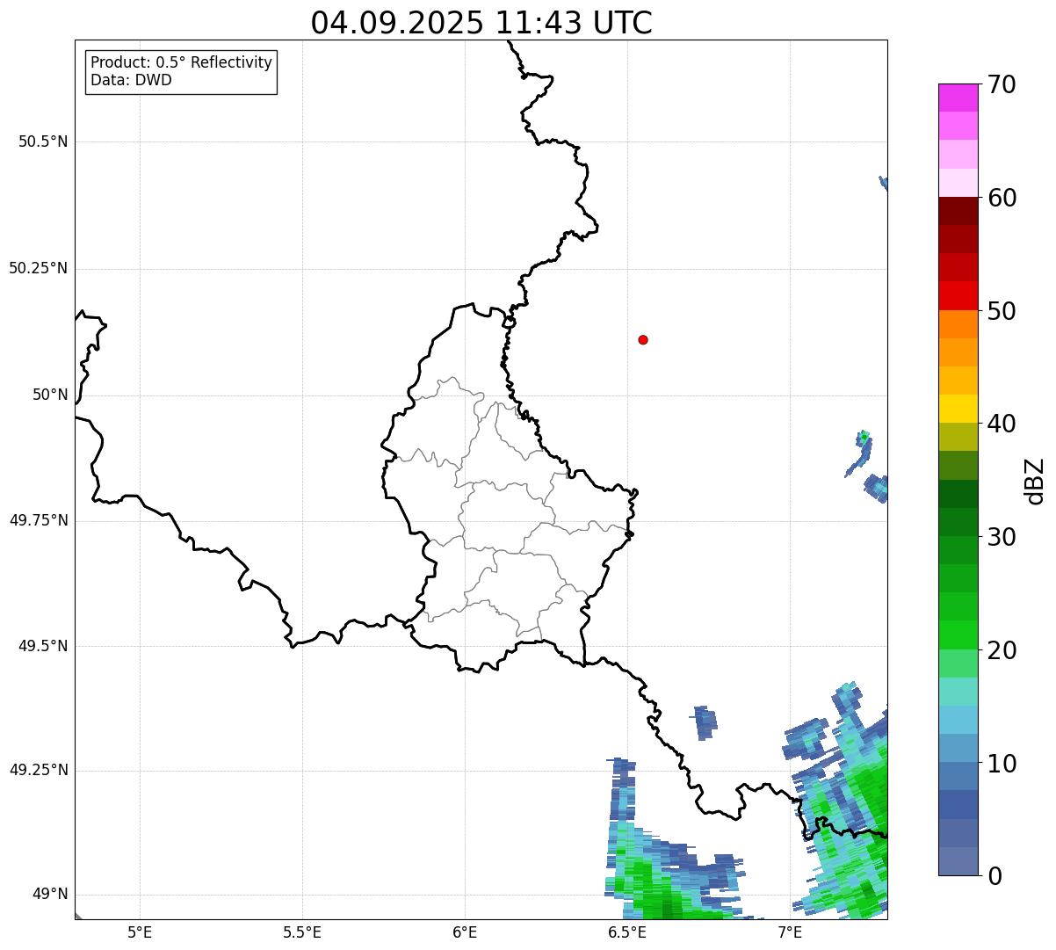Viewport: 1056px width, 950px height.
Task: Pick the yellow colorbar swatch above 40
Action: click(x=958, y=410)
